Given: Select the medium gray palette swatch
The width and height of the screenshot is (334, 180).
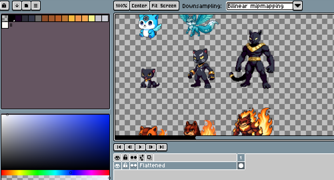Looking at the screenshot, I should pyautogui.click(x=38, y=18).
